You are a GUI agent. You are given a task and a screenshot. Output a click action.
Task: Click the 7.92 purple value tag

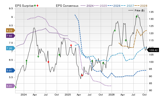point(11,36)
